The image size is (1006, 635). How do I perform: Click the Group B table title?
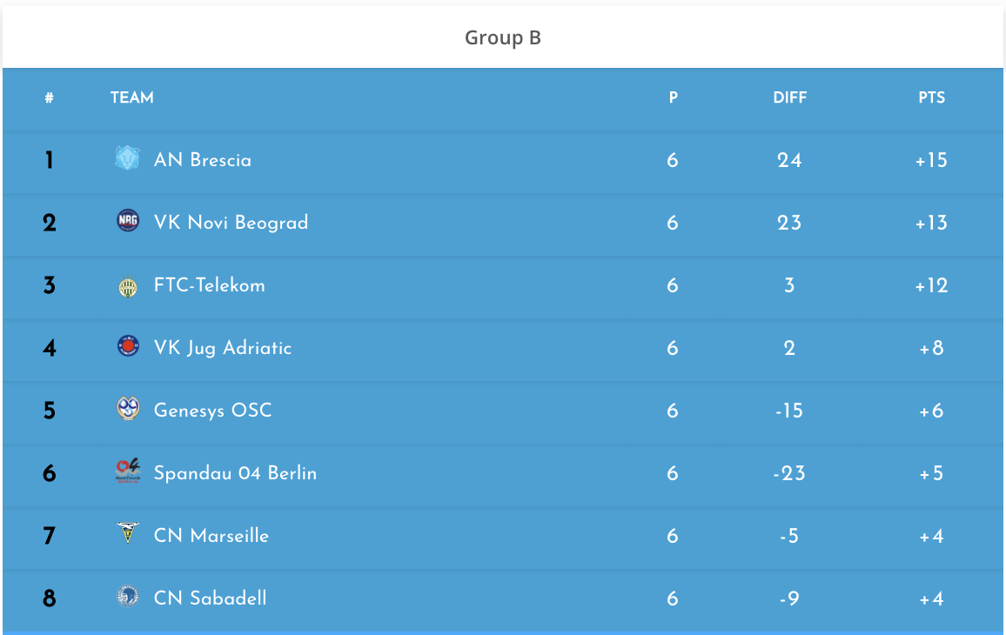tap(503, 38)
